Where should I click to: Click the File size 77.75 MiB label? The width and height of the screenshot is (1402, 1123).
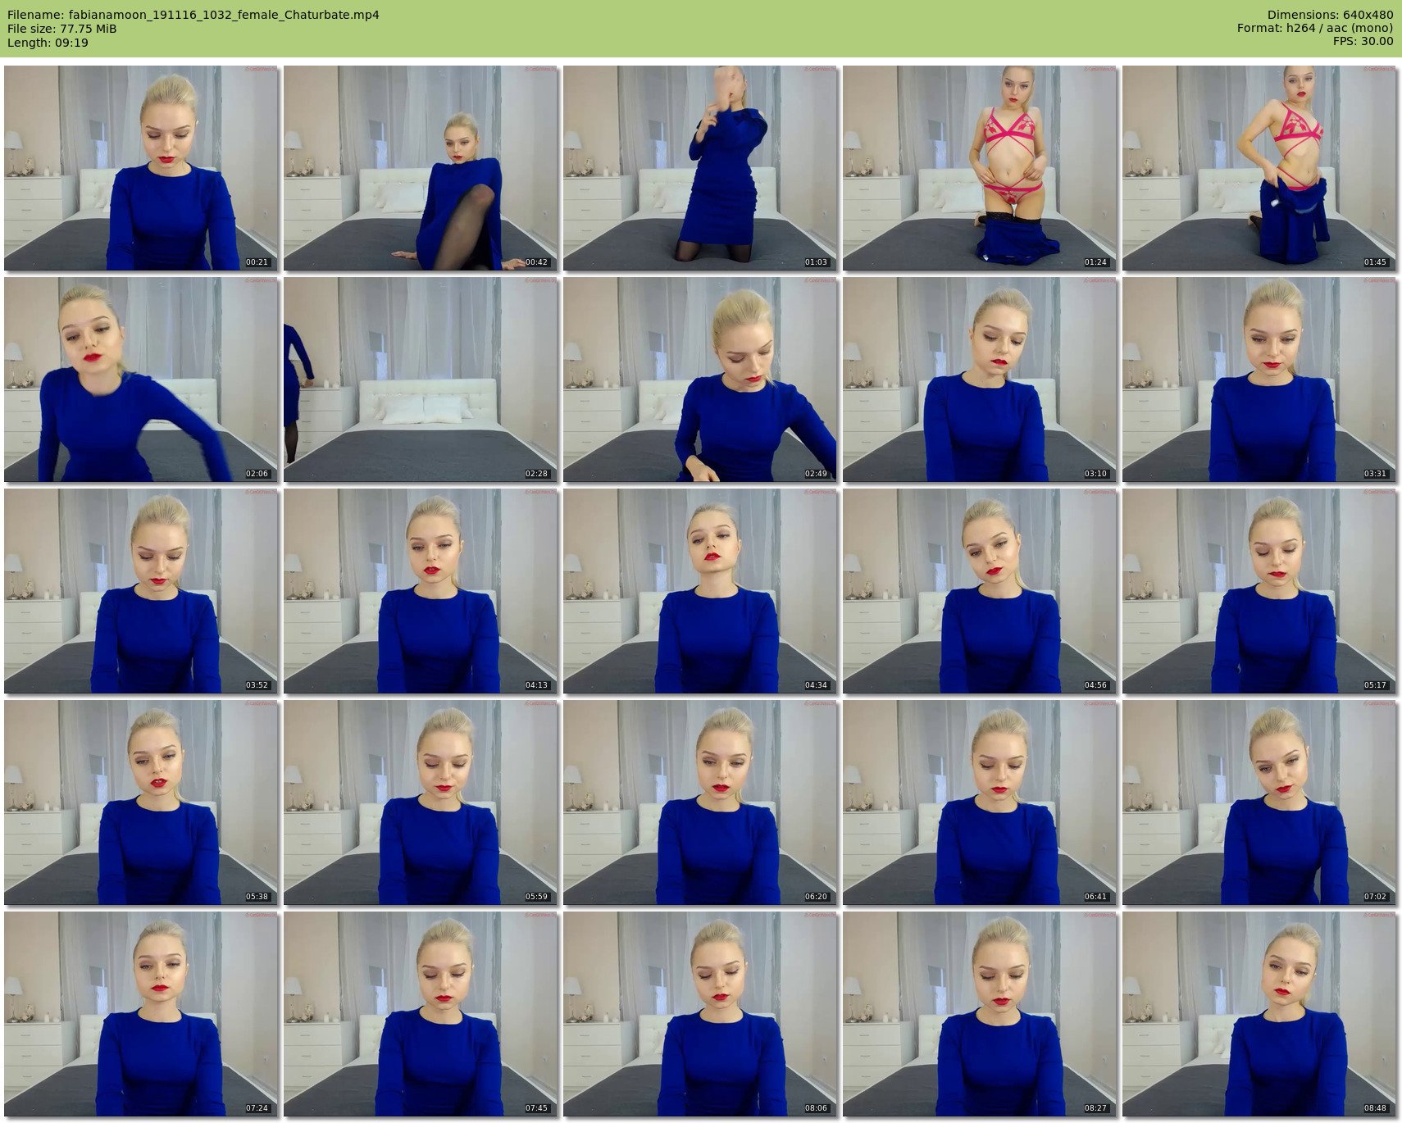(x=61, y=29)
